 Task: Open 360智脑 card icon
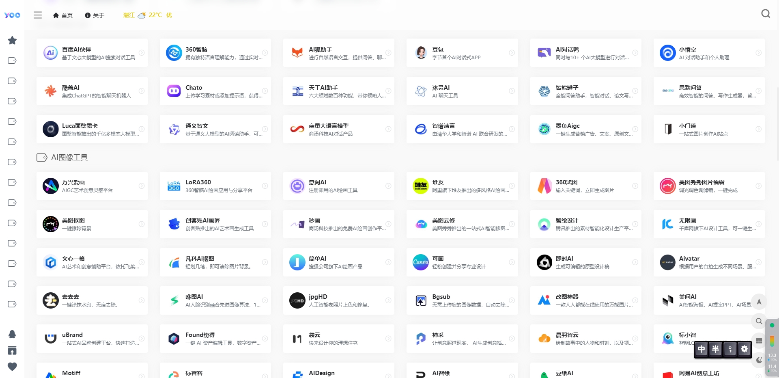coord(174,53)
